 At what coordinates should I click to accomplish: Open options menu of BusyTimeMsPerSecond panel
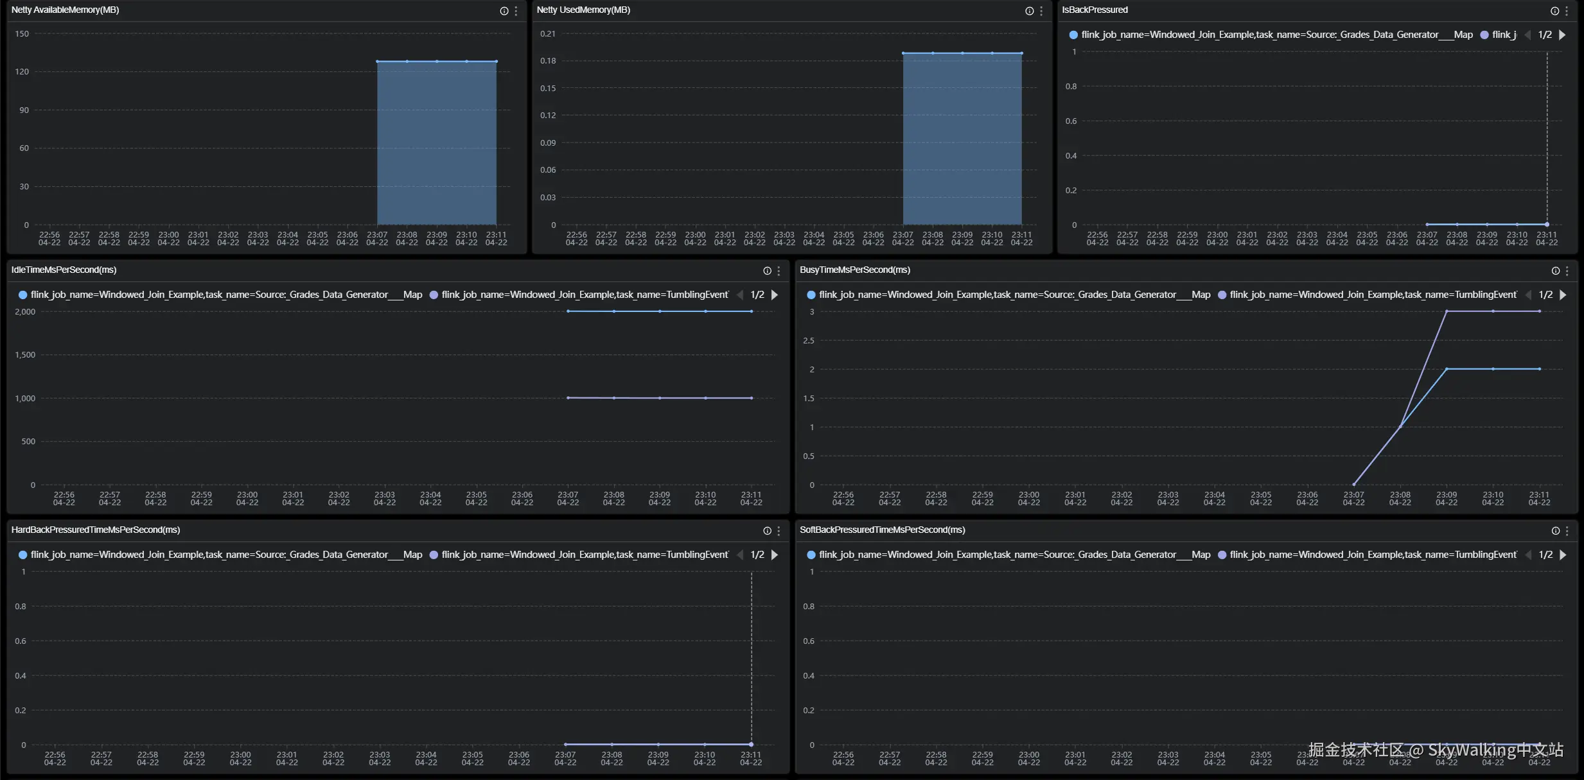click(1567, 271)
